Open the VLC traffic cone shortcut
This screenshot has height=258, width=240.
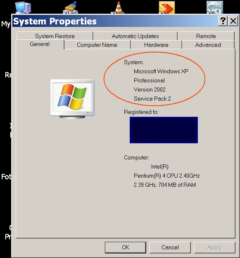point(118,7)
